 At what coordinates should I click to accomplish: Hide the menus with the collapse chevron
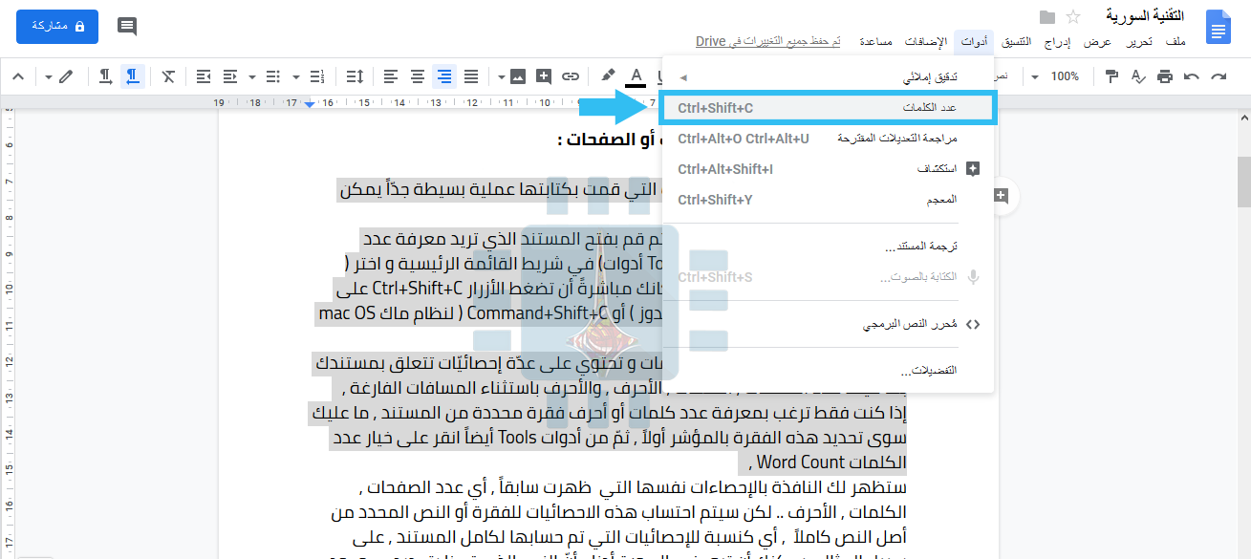tap(18, 76)
